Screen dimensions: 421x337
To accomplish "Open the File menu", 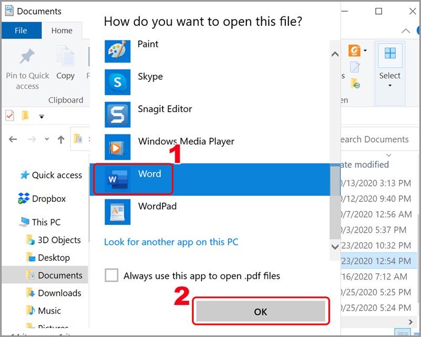I will [21, 30].
